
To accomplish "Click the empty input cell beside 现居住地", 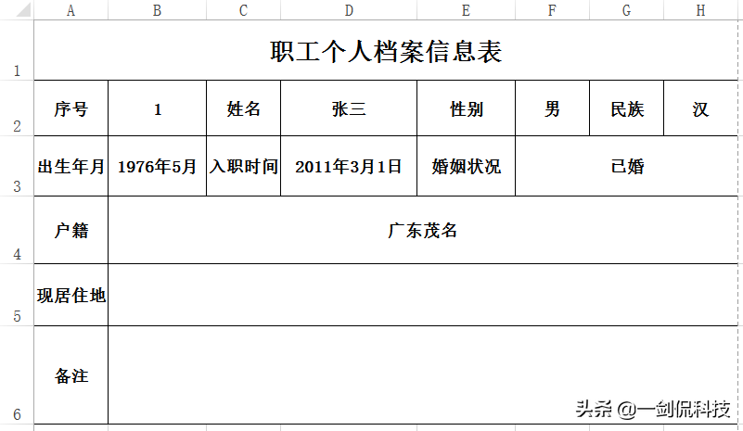I will (423, 295).
